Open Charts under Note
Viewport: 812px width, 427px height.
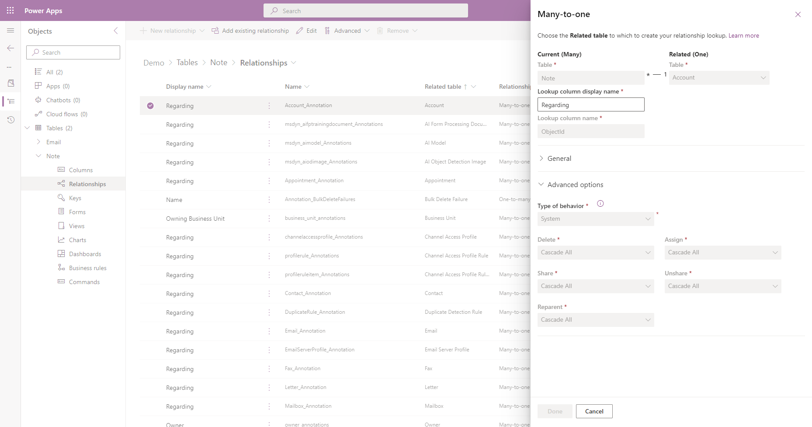point(77,240)
